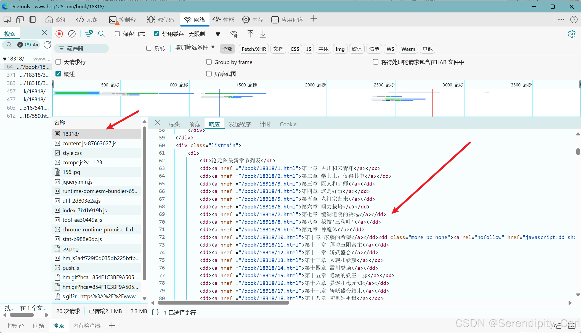Select style.css in the request list
The height and width of the screenshot is (333, 581).
(72, 153)
